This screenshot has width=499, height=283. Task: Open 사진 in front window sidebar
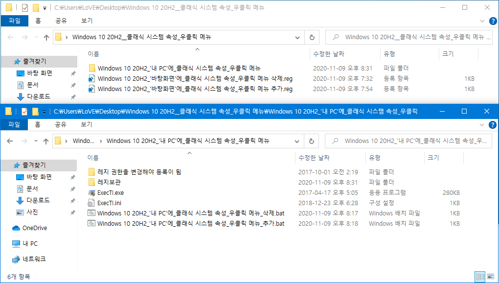tap(32, 212)
